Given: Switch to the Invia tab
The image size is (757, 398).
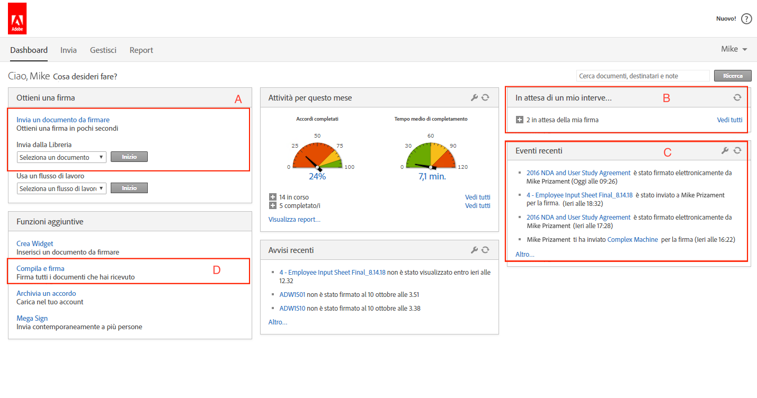Looking at the screenshot, I should click(x=68, y=50).
